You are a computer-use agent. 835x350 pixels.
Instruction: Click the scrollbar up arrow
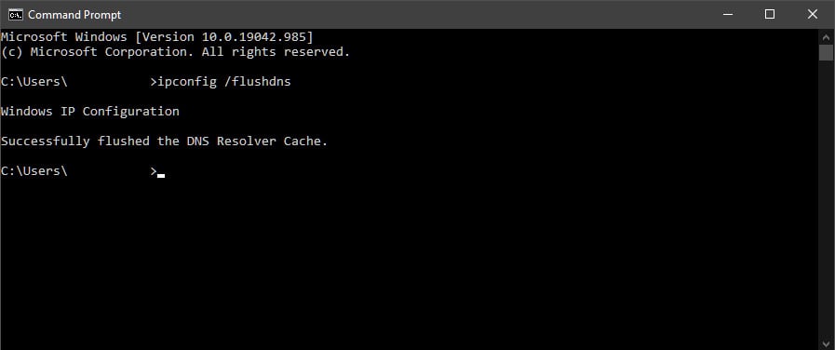(x=826, y=36)
